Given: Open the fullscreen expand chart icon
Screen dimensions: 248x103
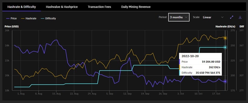Looking at the screenshot, I should [x=232, y=17].
